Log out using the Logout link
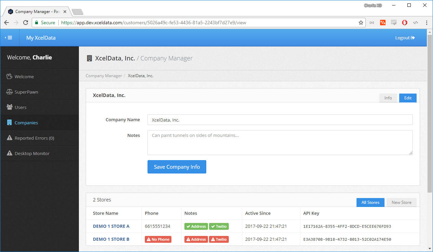 (405, 38)
